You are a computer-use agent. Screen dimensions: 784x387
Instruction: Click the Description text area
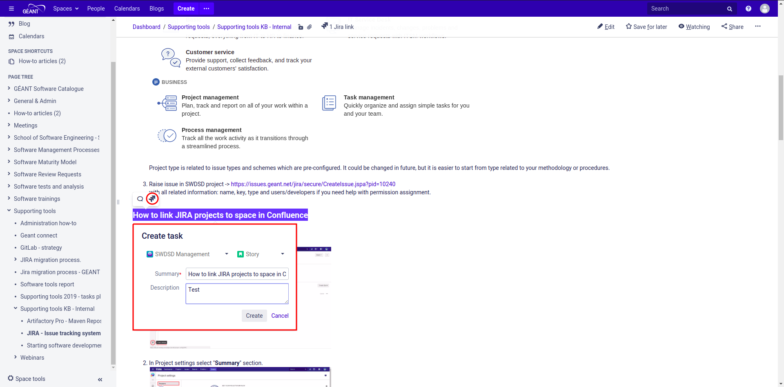pyautogui.click(x=237, y=294)
